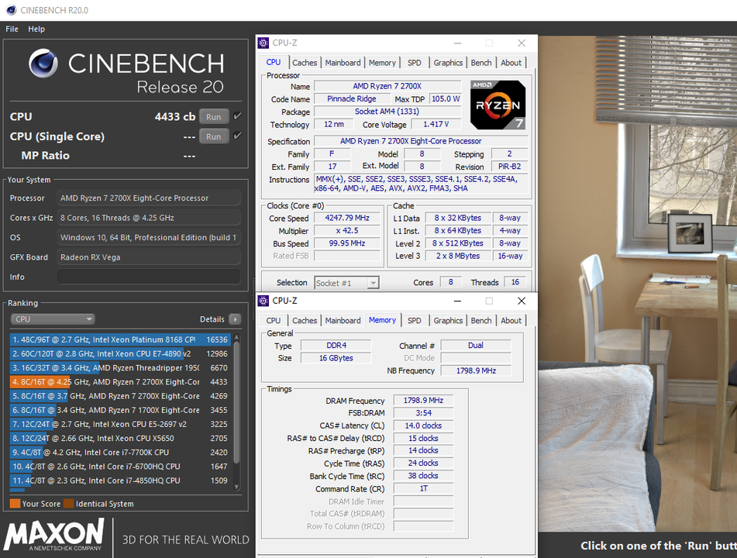Select CPU tab in upper CPU-Z window
Image resolution: width=737 pixels, height=558 pixels.
pos(273,63)
